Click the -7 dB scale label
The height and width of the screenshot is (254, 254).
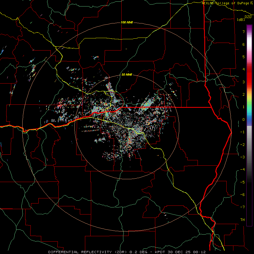coord(242,207)
